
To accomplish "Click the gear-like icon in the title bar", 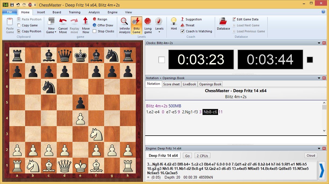I will (30, 5).
